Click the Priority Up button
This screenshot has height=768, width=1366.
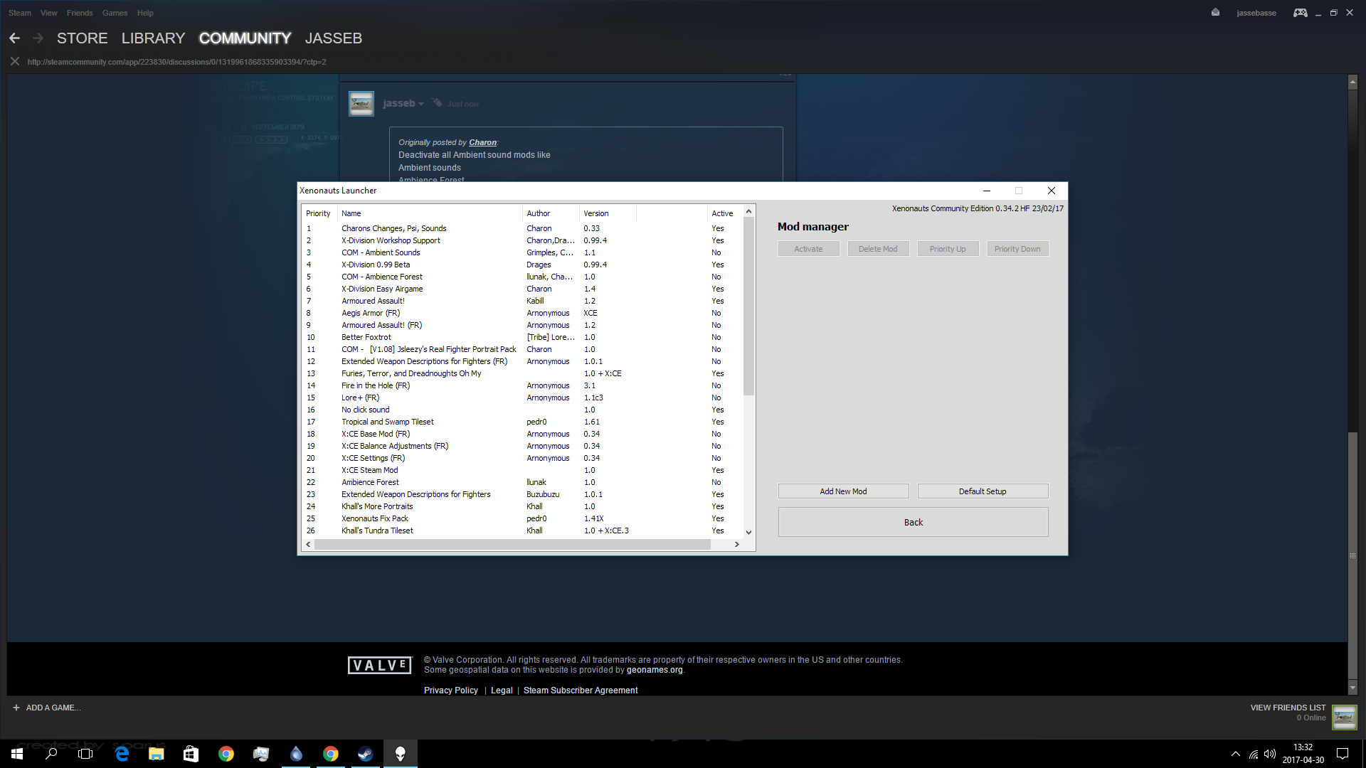click(x=948, y=249)
